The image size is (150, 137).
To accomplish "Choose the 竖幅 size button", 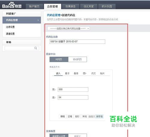I will click(x=70, y=116).
